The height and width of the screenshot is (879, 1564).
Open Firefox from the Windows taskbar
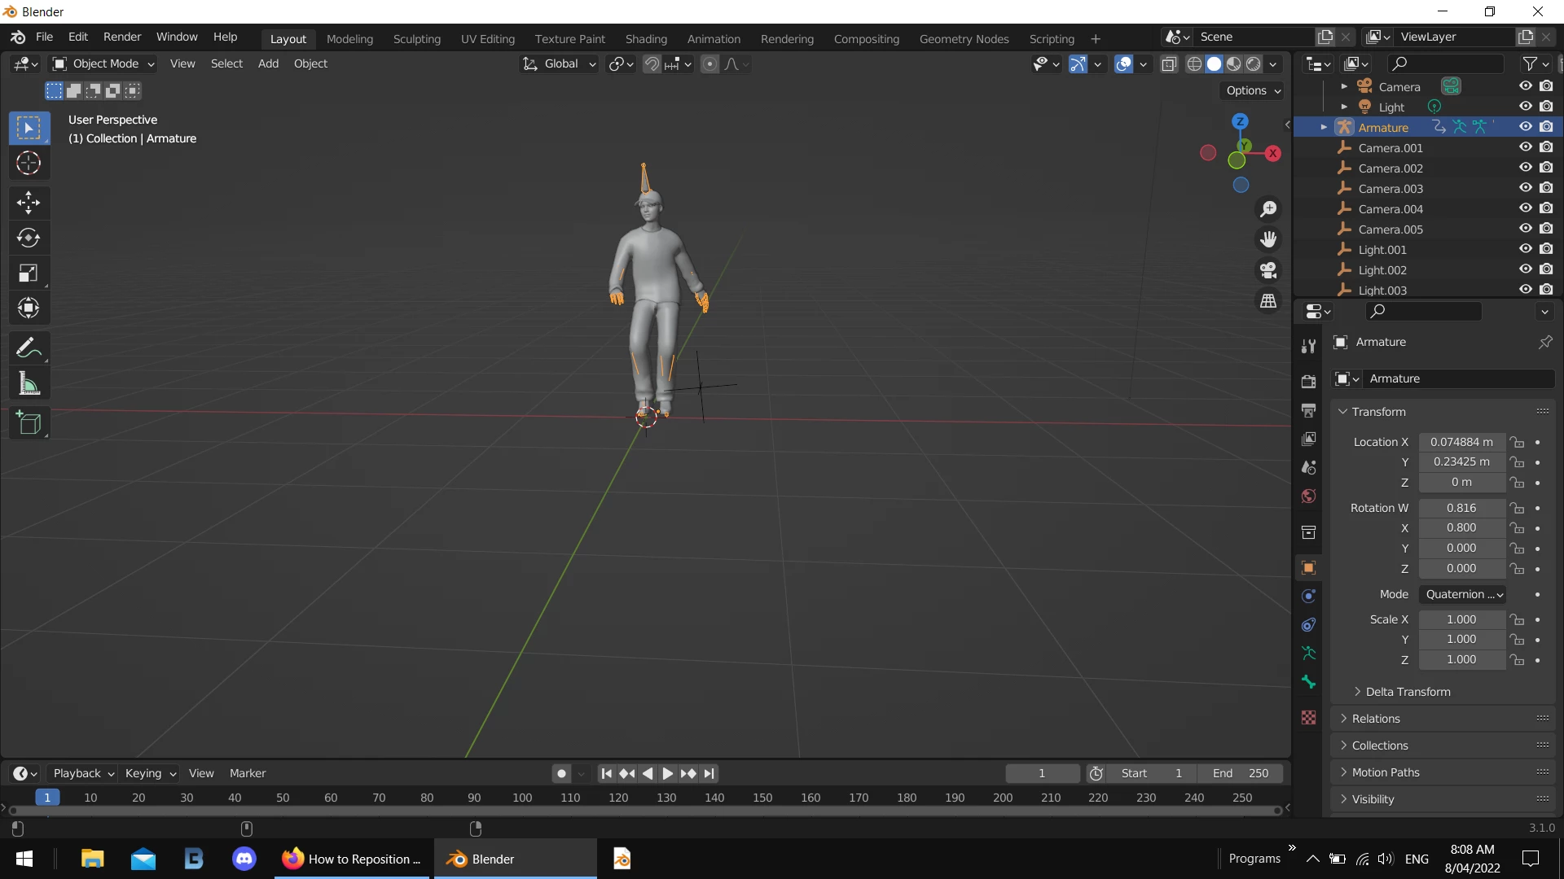click(350, 859)
